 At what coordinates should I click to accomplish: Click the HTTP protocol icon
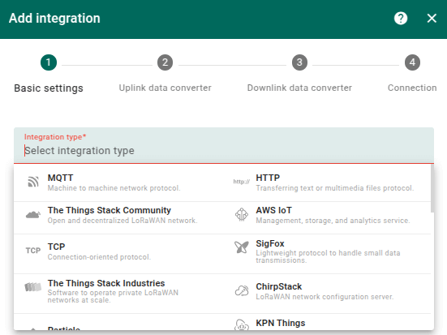click(x=241, y=182)
